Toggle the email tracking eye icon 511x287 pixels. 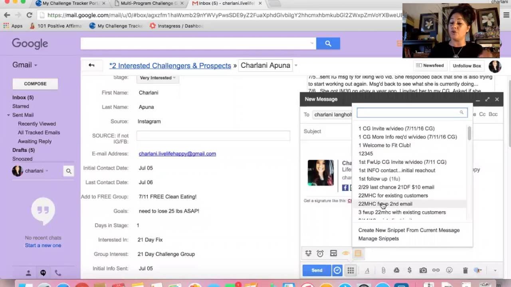pyautogui.click(x=346, y=254)
